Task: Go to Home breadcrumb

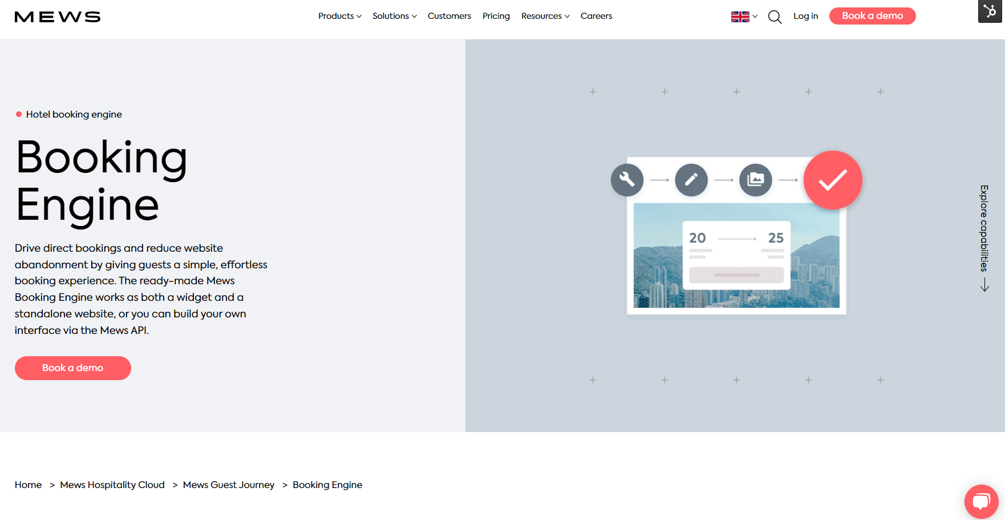Action: pos(29,485)
